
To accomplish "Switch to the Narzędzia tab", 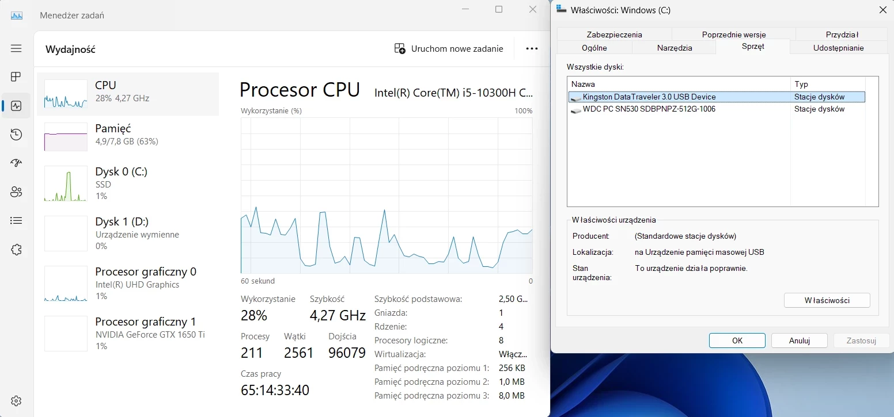I will [675, 48].
